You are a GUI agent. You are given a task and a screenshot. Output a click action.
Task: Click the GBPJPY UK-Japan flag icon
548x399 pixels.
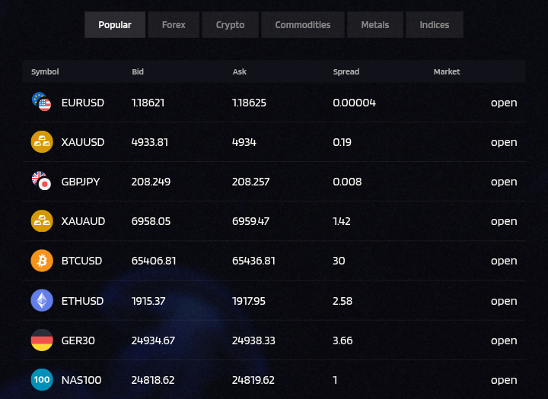tap(41, 181)
